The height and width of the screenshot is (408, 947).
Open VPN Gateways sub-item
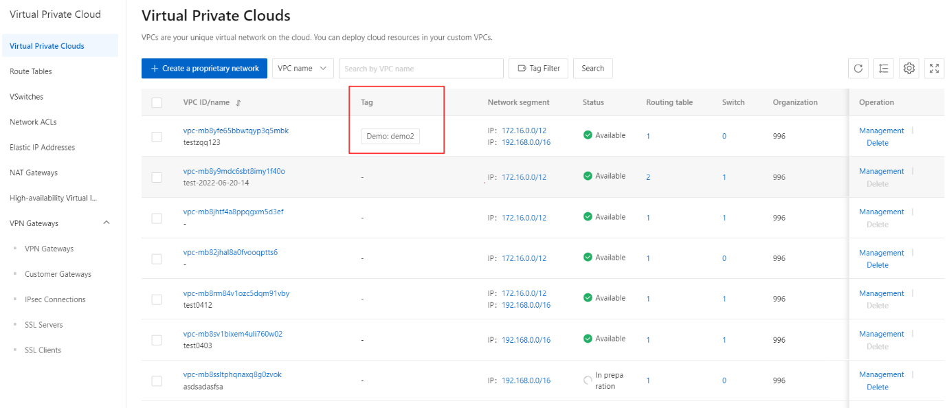tap(49, 249)
